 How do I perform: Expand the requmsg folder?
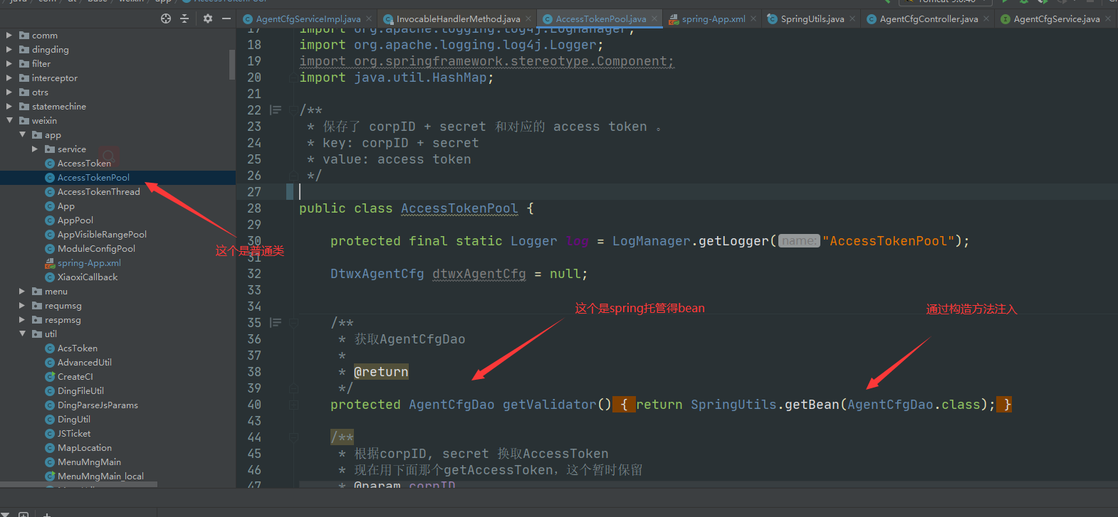pos(22,305)
